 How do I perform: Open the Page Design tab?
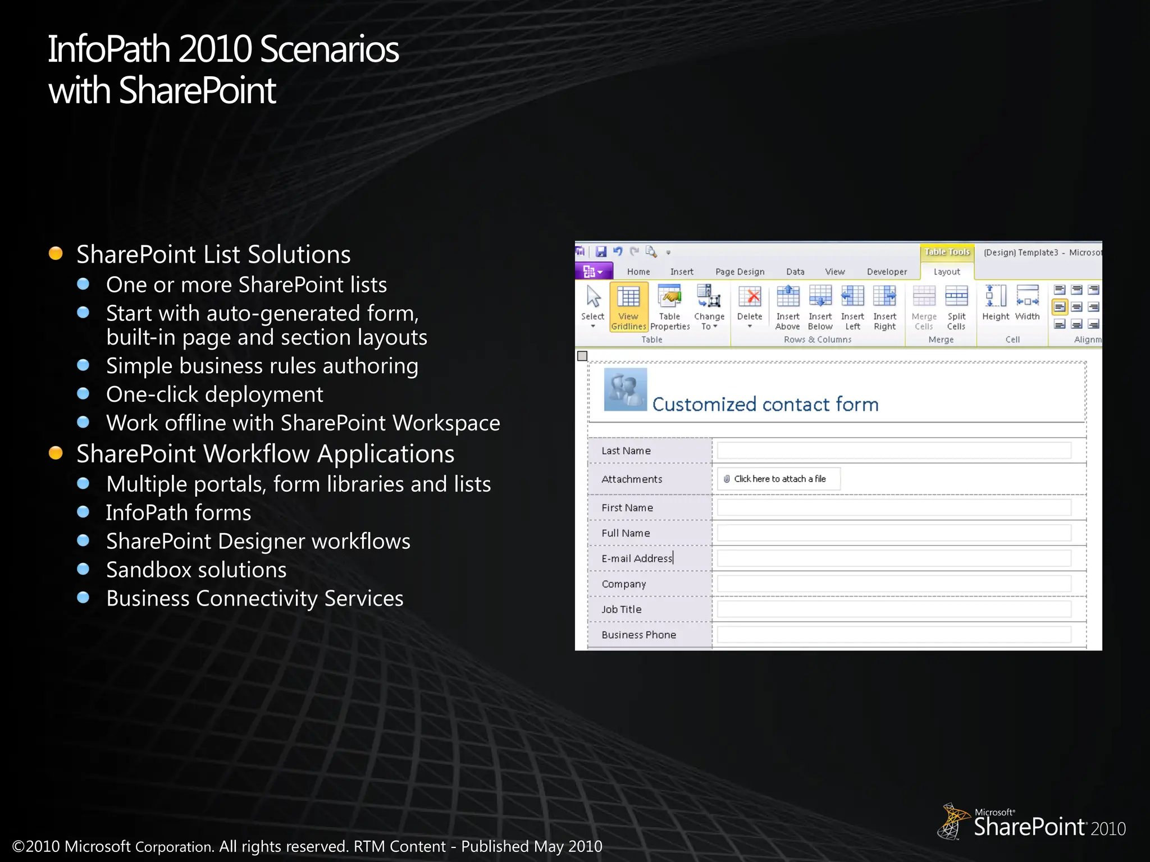740,272
